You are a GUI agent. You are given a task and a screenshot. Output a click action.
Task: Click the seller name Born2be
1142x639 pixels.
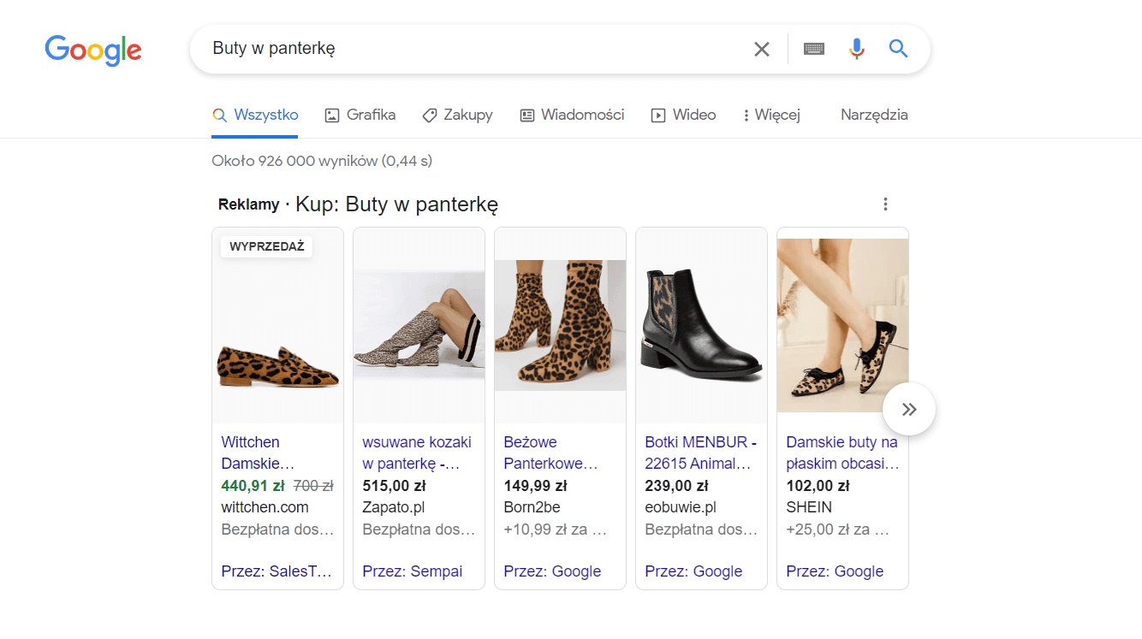point(532,507)
